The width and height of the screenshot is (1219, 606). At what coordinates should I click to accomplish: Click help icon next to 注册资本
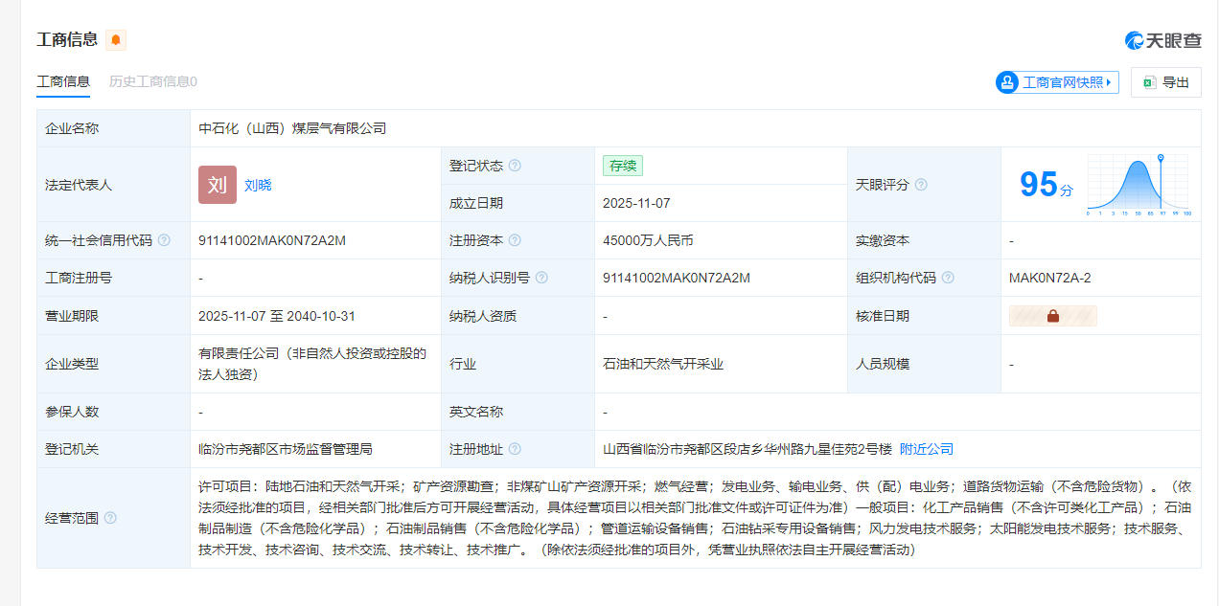515,240
